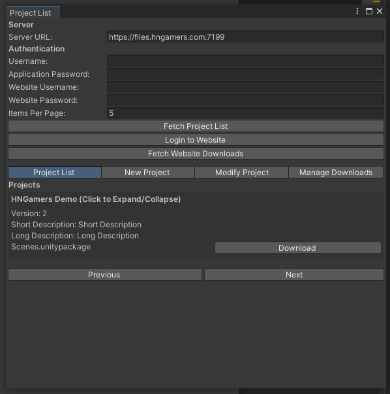Click Fetch Website Downloads button

tap(196, 154)
